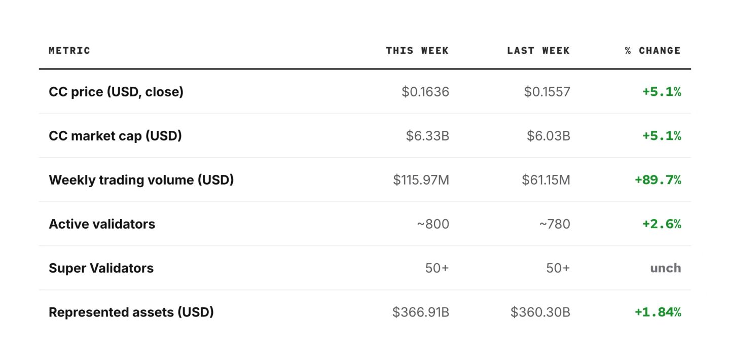
Task: Click the $61.15M last week volume
Action: pyautogui.click(x=546, y=180)
